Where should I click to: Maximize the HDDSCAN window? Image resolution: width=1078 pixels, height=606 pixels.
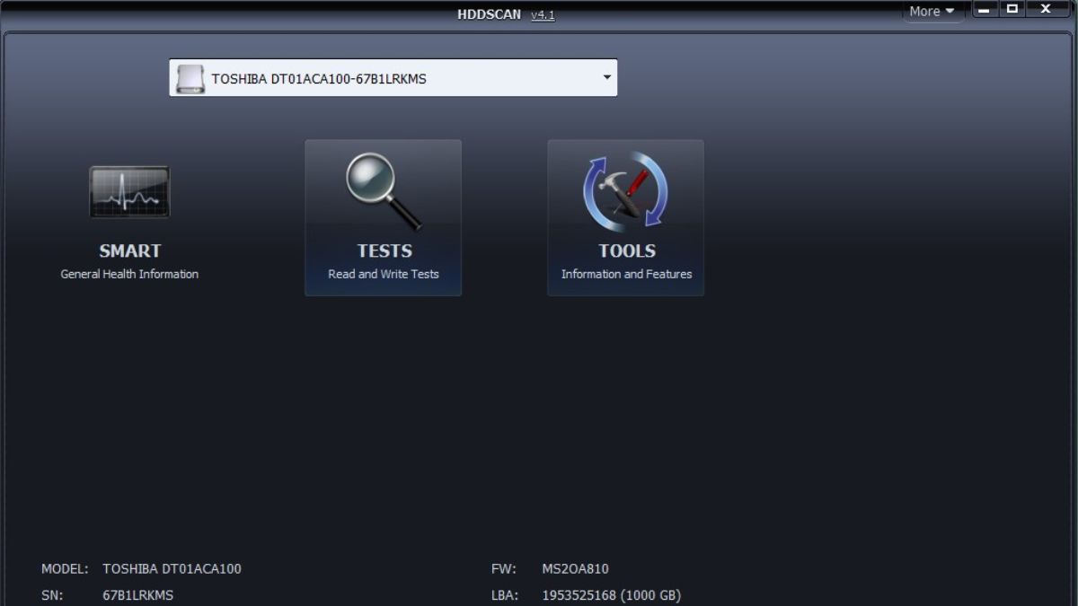(x=1012, y=9)
